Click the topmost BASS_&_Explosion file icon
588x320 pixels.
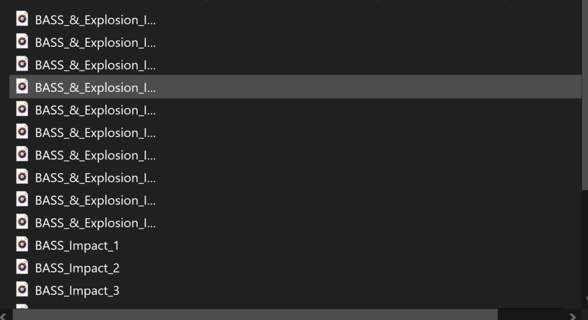pyautogui.click(x=22, y=19)
